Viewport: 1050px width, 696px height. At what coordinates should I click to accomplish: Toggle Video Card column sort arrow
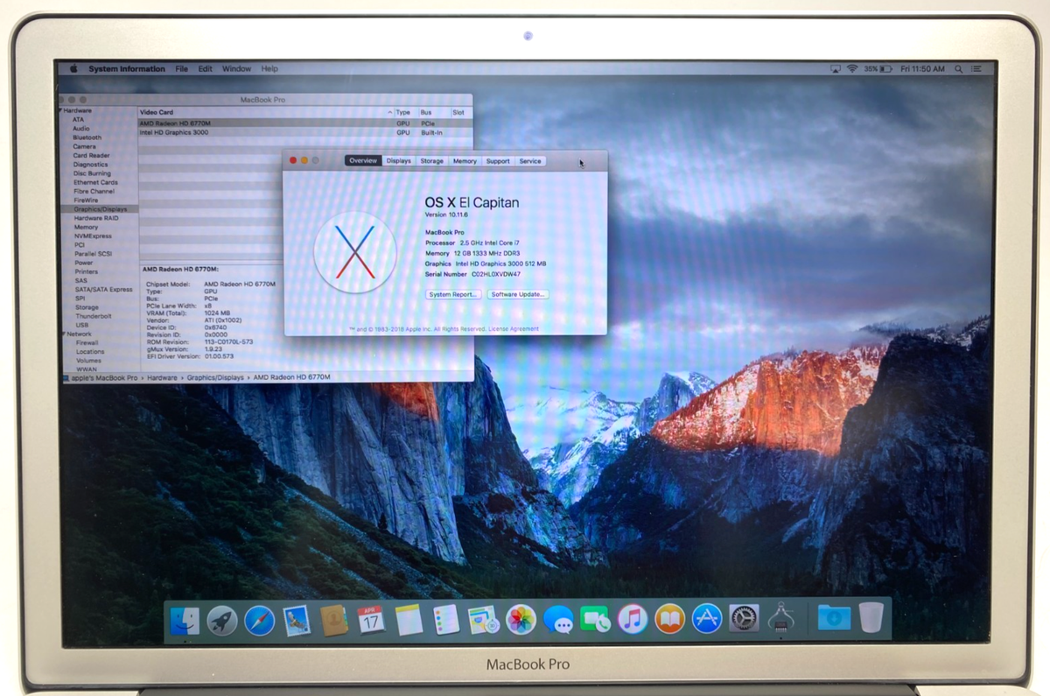pyautogui.click(x=389, y=113)
